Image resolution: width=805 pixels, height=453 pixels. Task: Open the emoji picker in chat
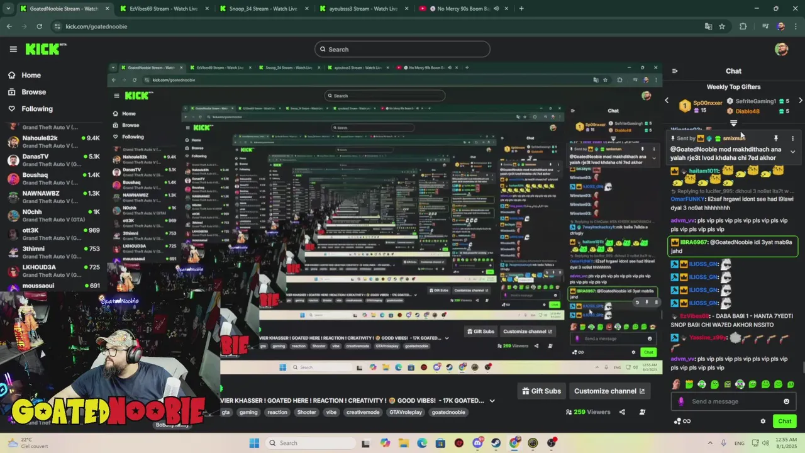786,401
